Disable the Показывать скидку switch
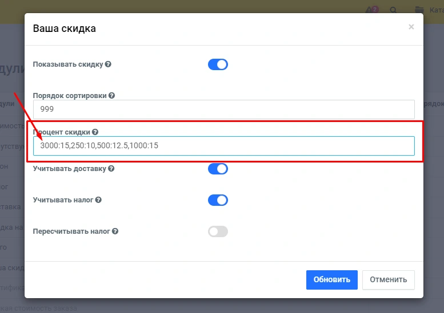Image resolution: width=444 pixels, height=313 pixels. pyautogui.click(x=218, y=64)
